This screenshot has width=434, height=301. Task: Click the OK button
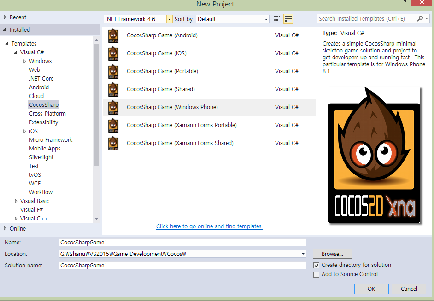(371, 289)
